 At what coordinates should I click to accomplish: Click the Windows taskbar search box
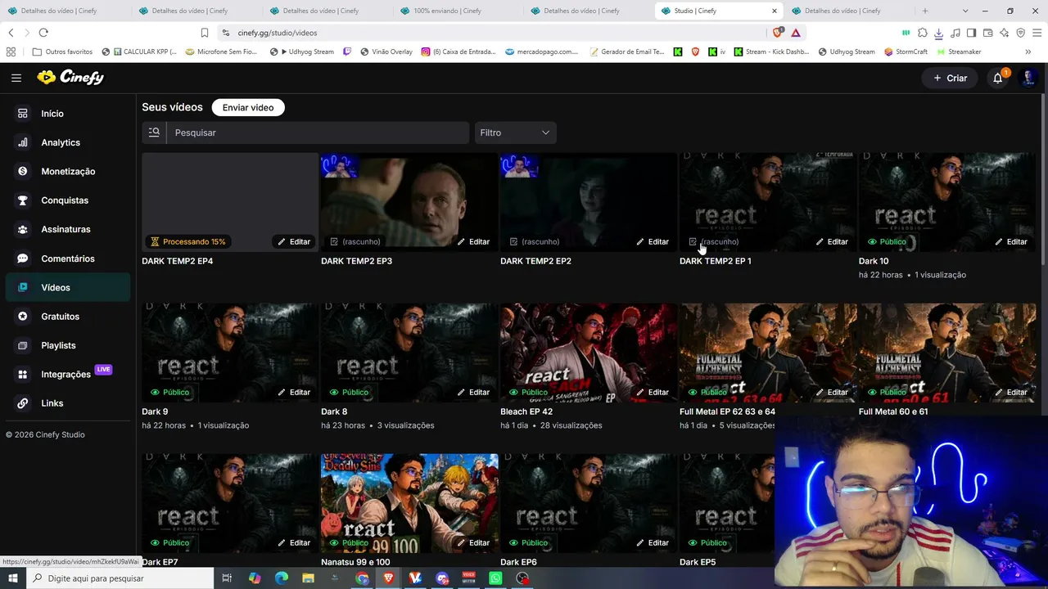click(120, 578)
